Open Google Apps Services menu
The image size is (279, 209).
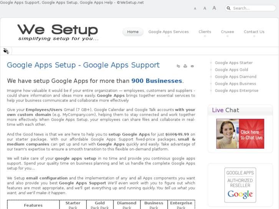pos(168,32)
